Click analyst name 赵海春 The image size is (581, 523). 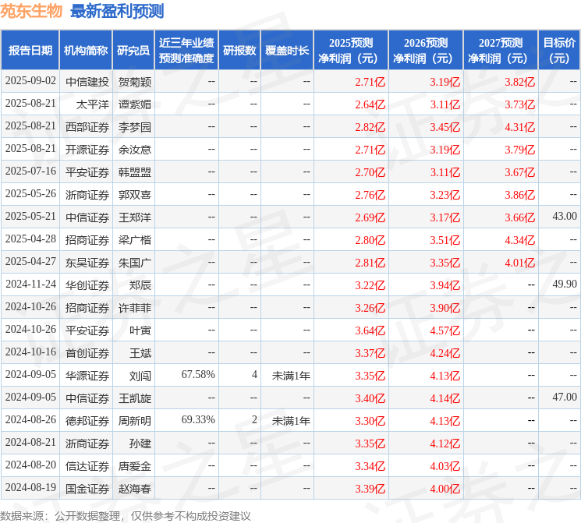tap(134, 488)
